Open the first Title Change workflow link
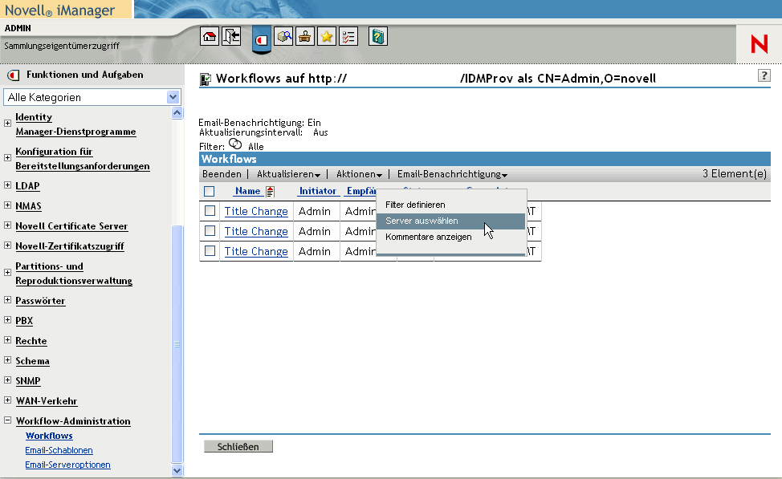Image resolution: width=782 pixels, height=479 pixels. coord(256,211)
